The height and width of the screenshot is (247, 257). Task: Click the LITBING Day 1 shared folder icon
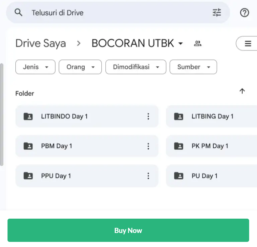179,116
